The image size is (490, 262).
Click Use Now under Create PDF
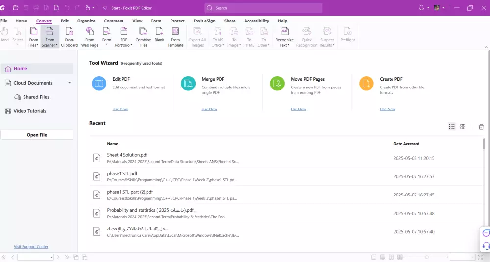(388, 109)
